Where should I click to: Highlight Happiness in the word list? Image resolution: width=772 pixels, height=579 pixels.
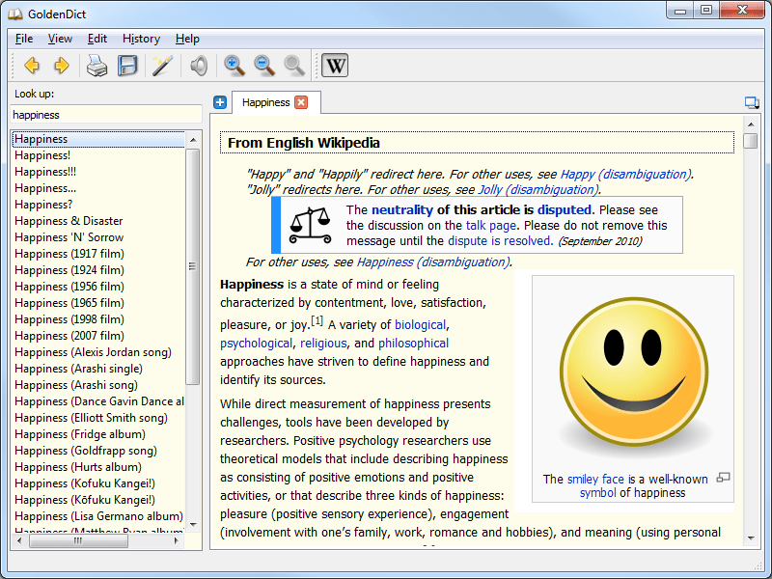pyautogui.click(x=41, y=139)
